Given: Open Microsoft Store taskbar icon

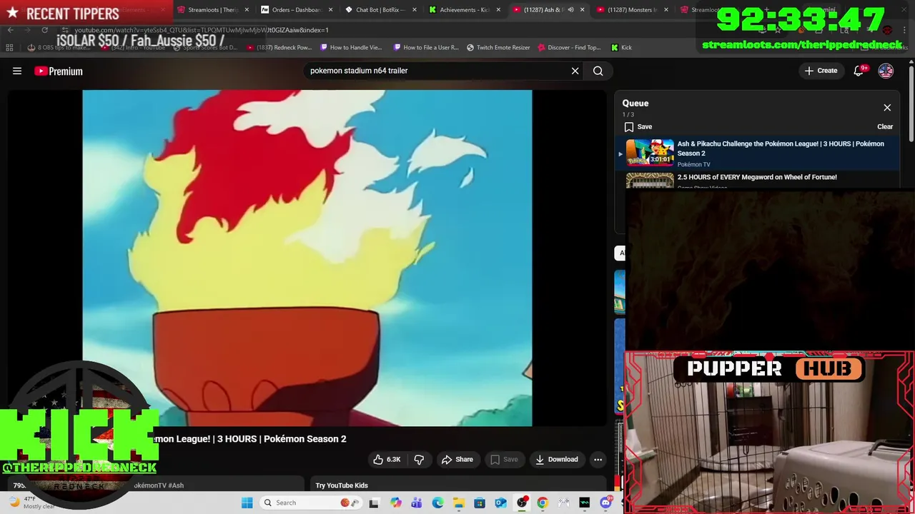Looking at the screenshot, I should click(480, 503).
